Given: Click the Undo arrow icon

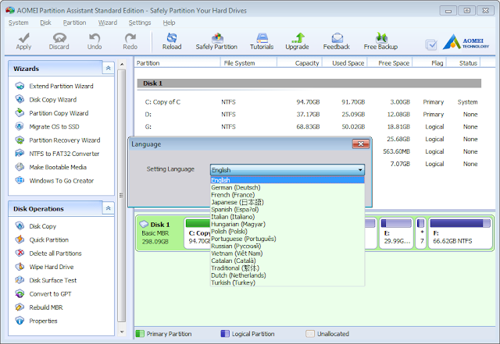Looking at the screenshot, I should [95, 38].
